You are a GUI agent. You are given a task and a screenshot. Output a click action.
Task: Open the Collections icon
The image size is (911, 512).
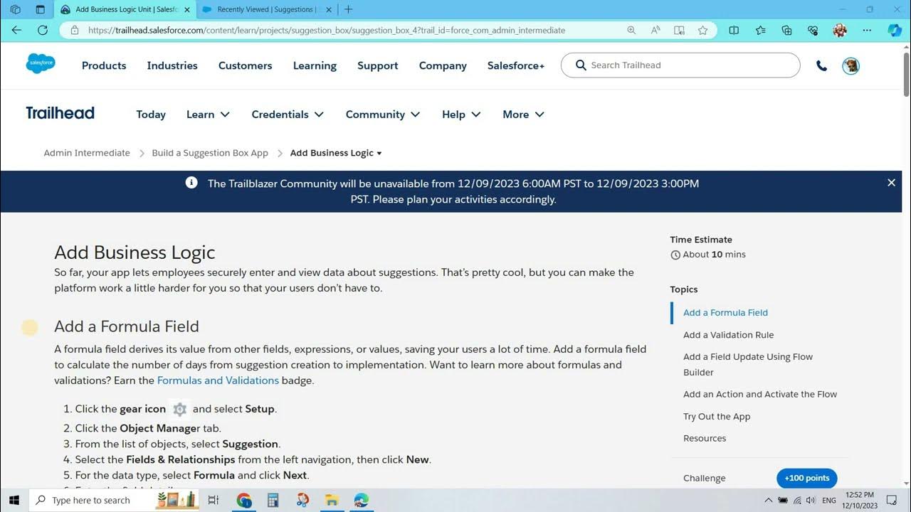click(x=786, y=30)
